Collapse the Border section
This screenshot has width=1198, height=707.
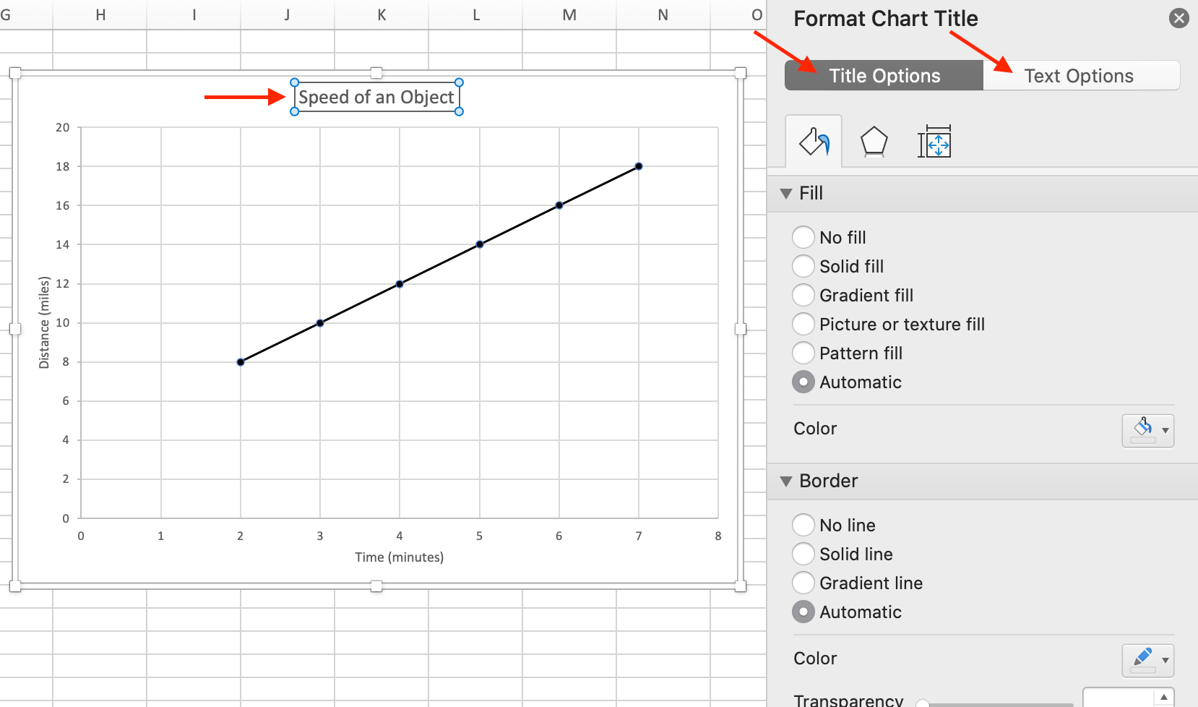[787, 481]
